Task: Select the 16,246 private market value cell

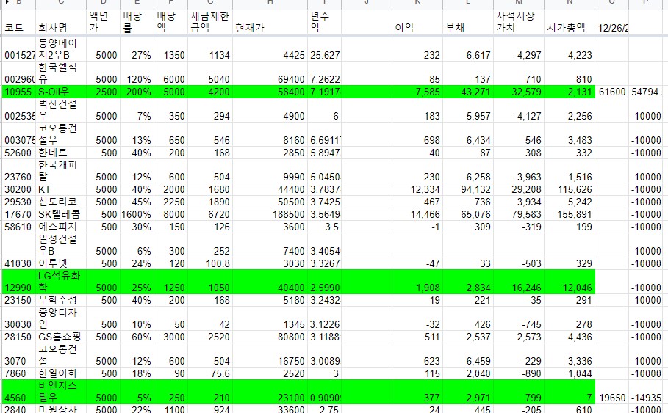Action: (x=519, y=282)
